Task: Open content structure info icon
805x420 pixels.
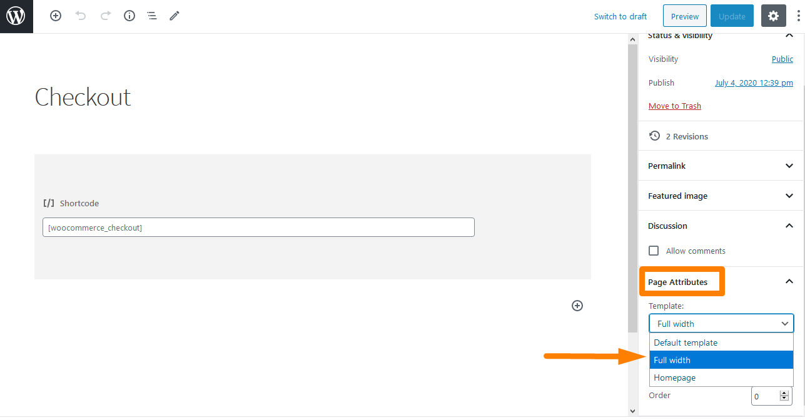Action: pyautogui.click(x=129, y=16)
